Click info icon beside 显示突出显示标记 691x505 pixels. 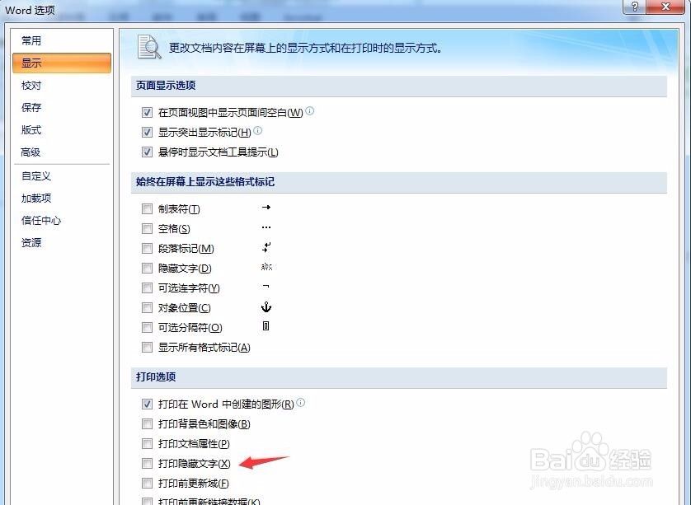(258, 131)
